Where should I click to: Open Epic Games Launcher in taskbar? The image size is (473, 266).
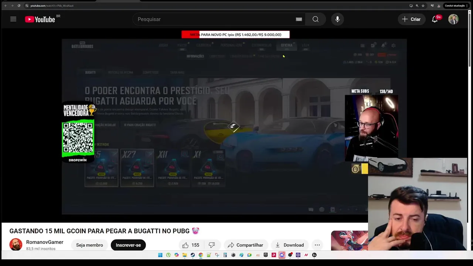pos(266,255)
